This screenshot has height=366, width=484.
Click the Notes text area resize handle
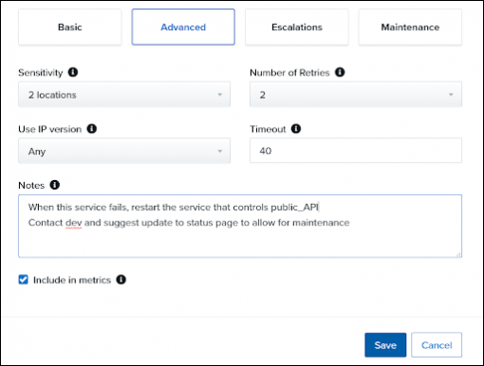pyautogui.click(x=458, y=254)
